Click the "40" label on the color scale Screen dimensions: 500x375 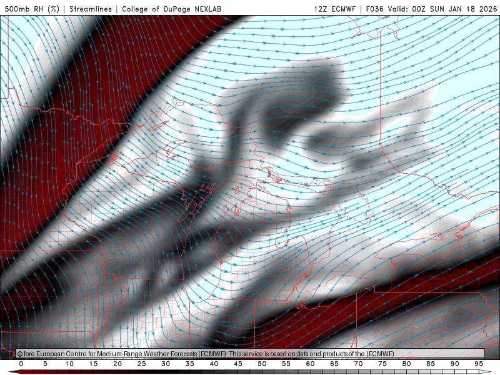214,364
